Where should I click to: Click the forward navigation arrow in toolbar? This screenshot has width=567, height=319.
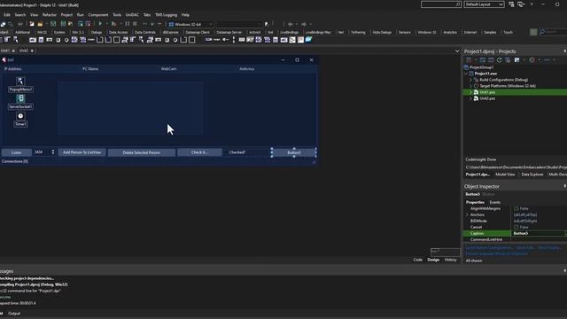[x=304, y=24]
